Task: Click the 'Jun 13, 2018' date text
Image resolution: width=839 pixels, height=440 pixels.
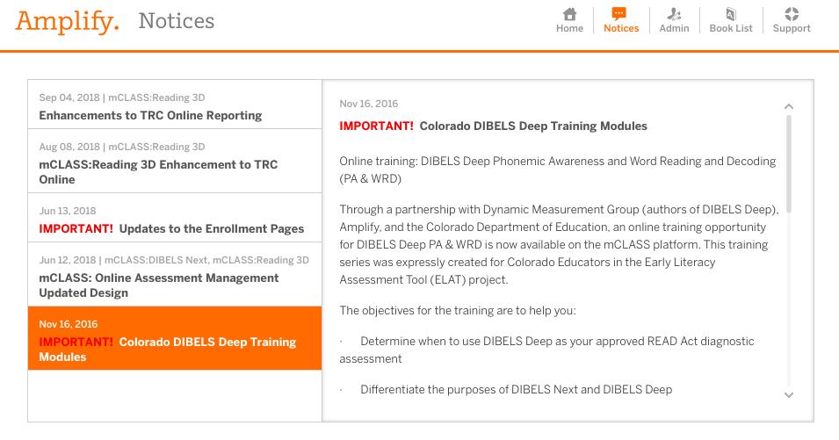Action: 68,211
